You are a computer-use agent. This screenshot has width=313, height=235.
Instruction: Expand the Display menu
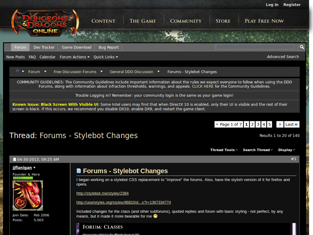coord(287,150)
